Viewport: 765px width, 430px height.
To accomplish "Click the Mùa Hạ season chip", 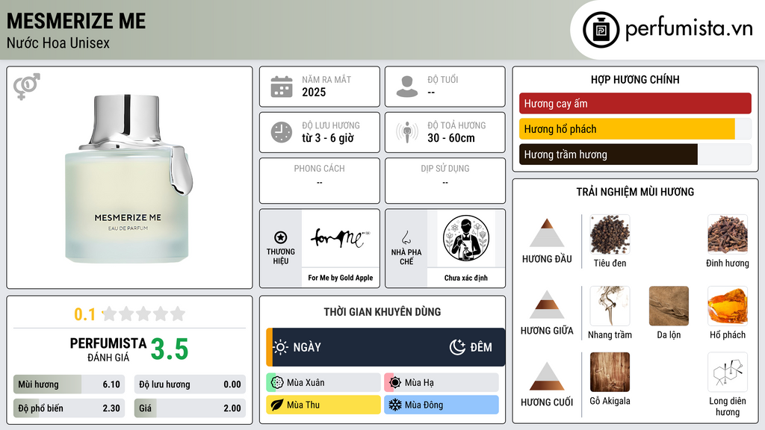I will [441, 383].
